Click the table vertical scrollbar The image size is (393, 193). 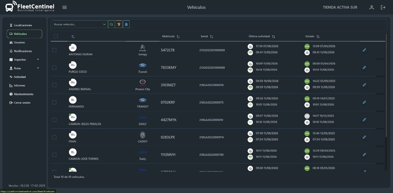tap(387, 85)
